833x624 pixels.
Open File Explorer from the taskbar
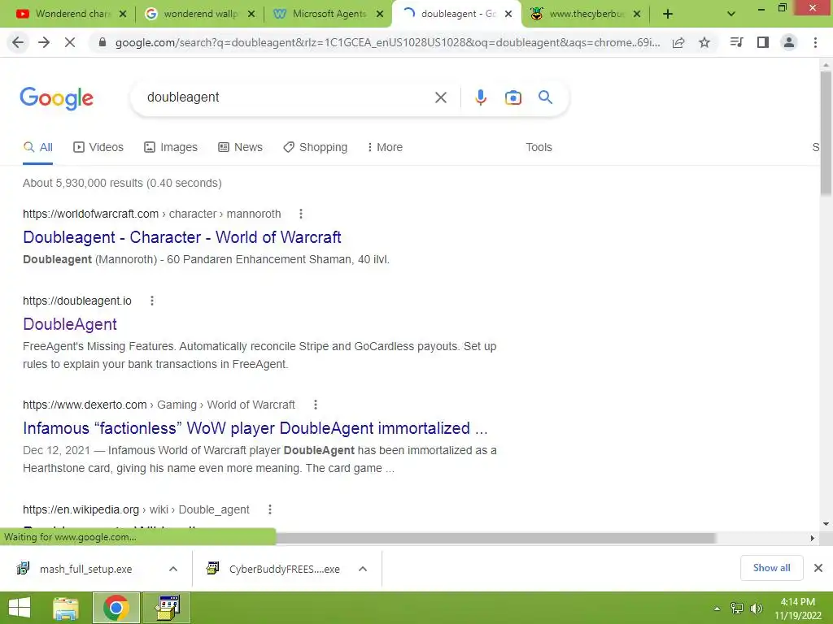66,608
